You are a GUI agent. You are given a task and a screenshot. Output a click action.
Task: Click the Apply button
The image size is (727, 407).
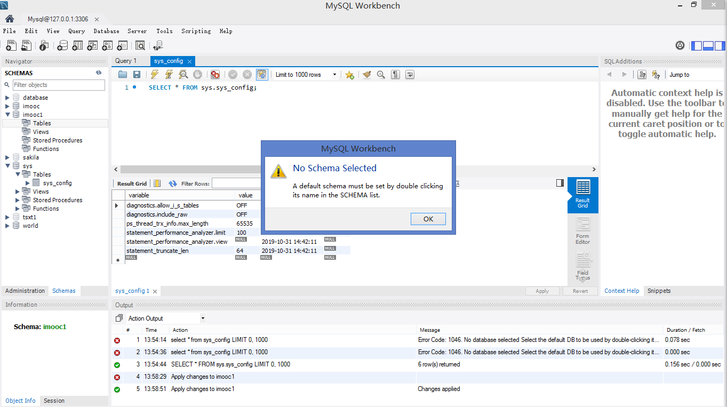pos(542,291)
